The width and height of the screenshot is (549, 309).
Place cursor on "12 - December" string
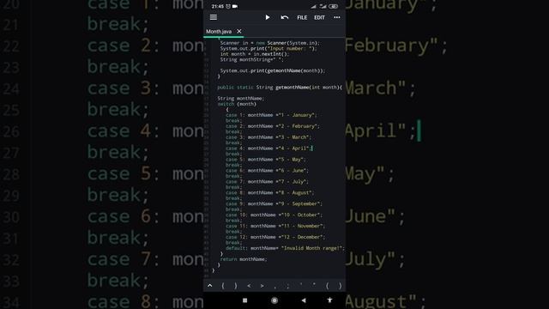[x=303, y=237]
